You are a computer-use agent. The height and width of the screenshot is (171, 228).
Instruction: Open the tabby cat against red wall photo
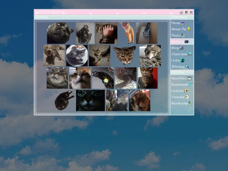coord(148,78)
